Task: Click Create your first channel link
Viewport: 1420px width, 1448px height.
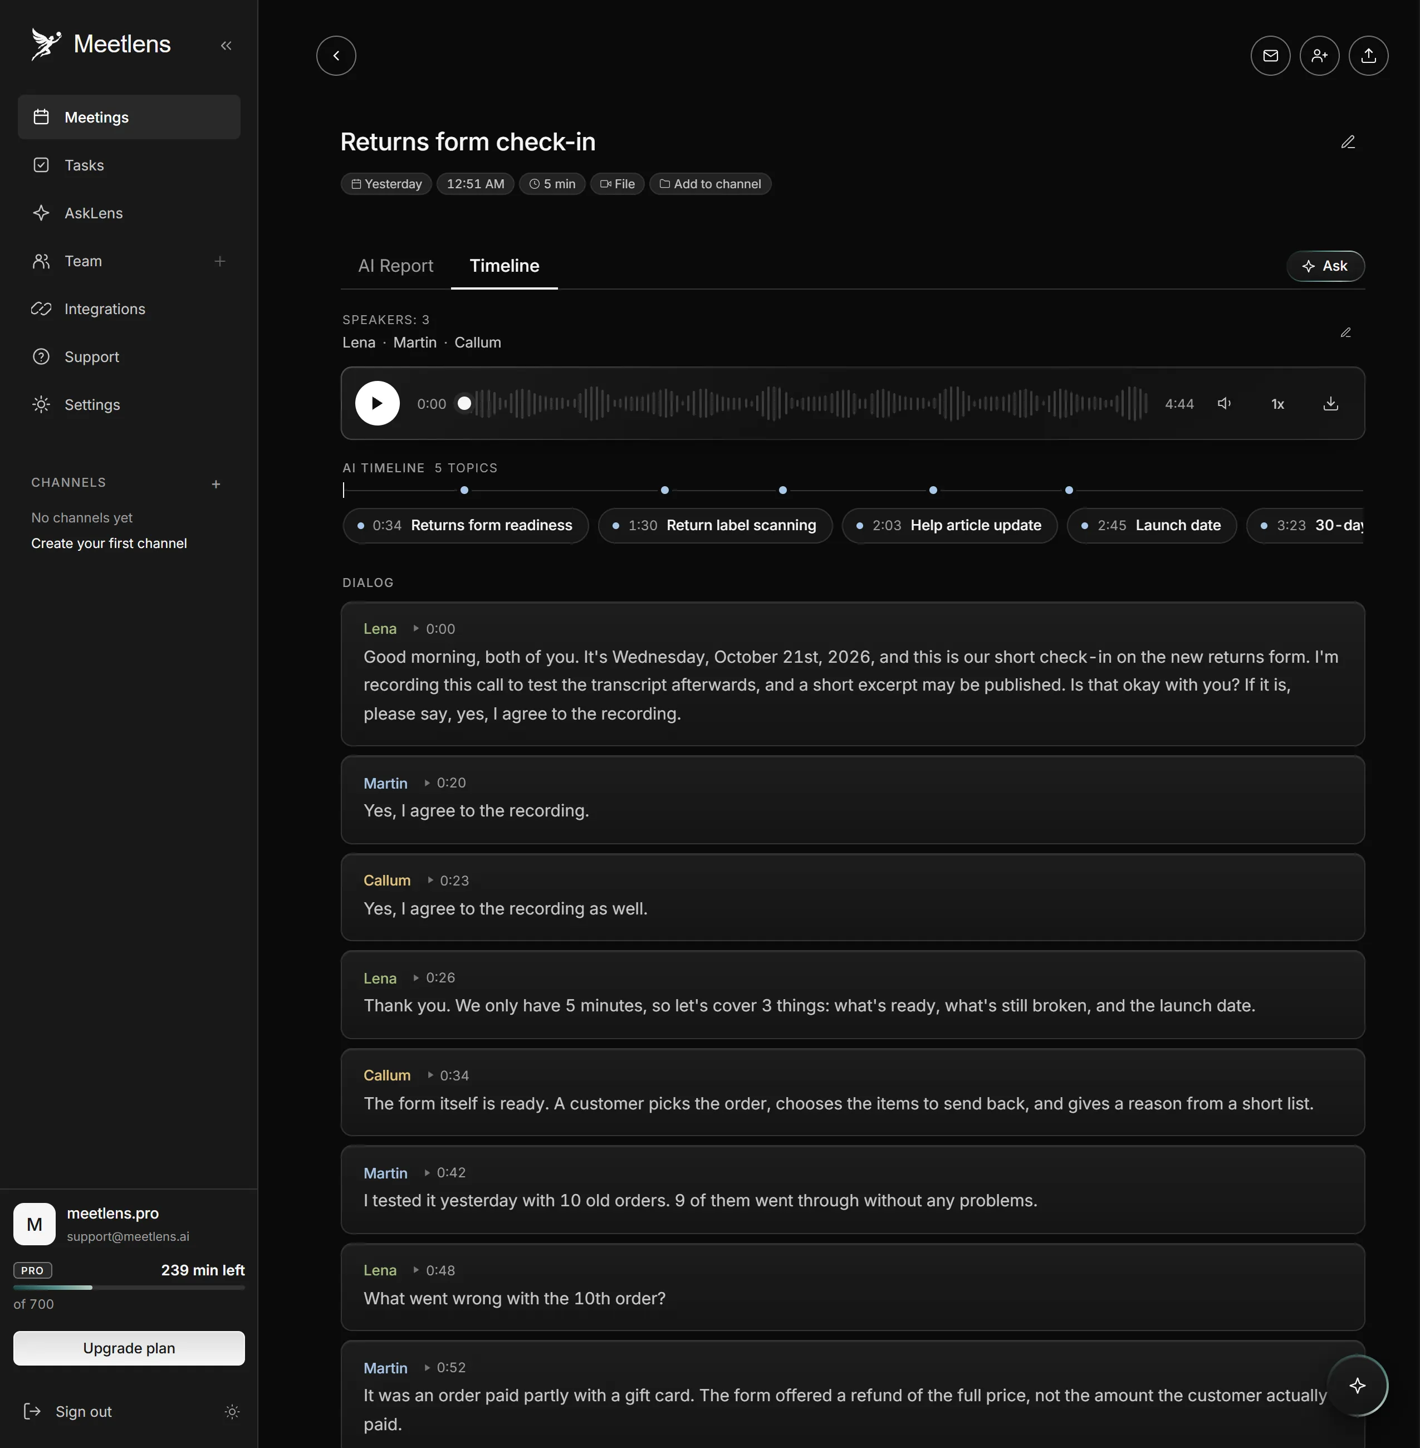Action: coord(109,543)
